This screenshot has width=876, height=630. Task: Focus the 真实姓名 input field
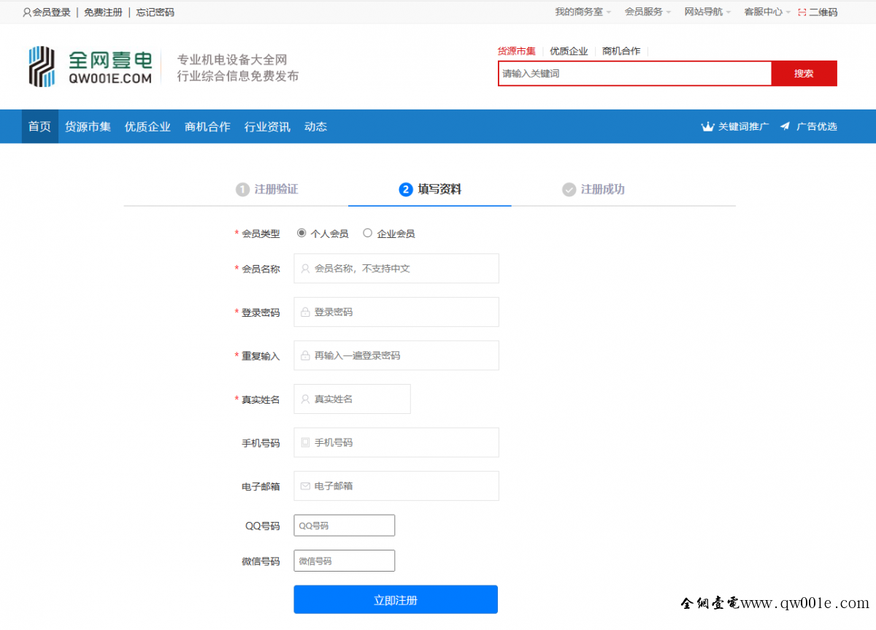coord(353,399)
